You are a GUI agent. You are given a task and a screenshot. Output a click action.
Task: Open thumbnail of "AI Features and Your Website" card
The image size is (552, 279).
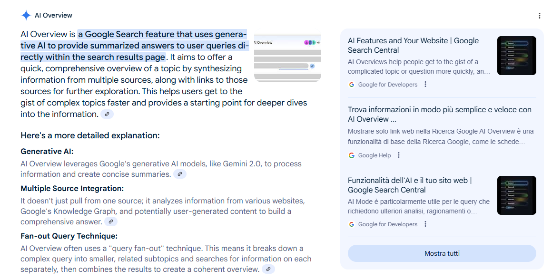[x=516, y=56]
